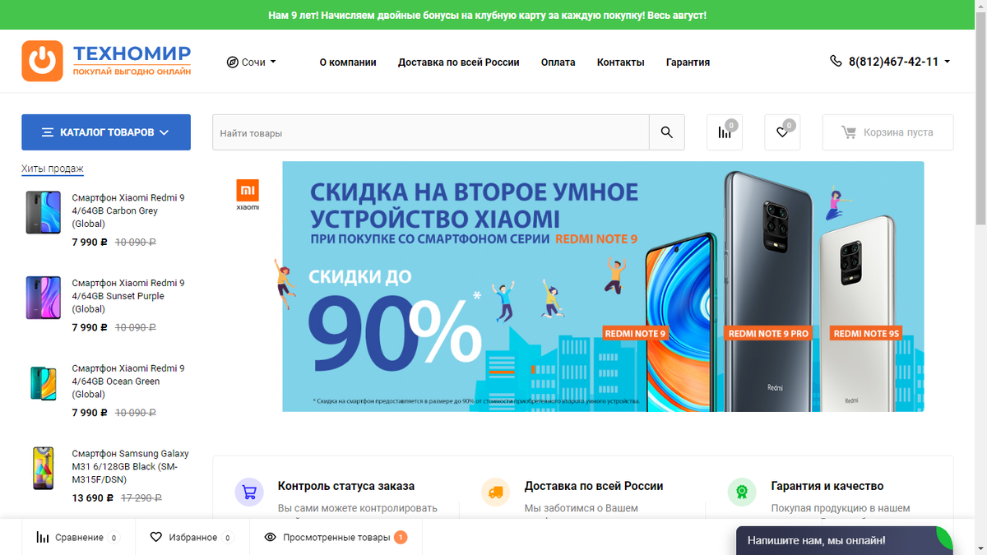This screenshot has height=555, width=987.
Task: Click the phone handset icon in header
Action: click(836, 62)
